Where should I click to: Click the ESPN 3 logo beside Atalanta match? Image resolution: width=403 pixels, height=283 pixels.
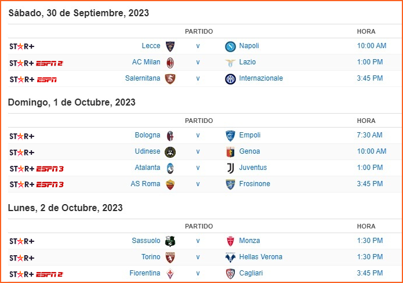[x=50, y=169]
